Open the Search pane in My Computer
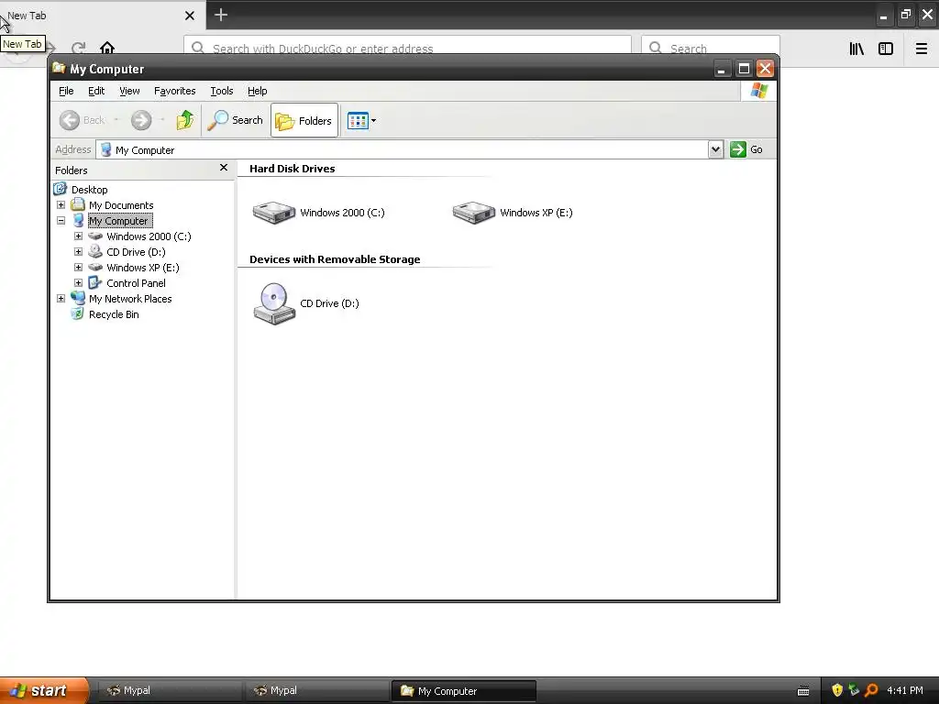This screenshot has width=939, height=704. click(x=236, y=120)
